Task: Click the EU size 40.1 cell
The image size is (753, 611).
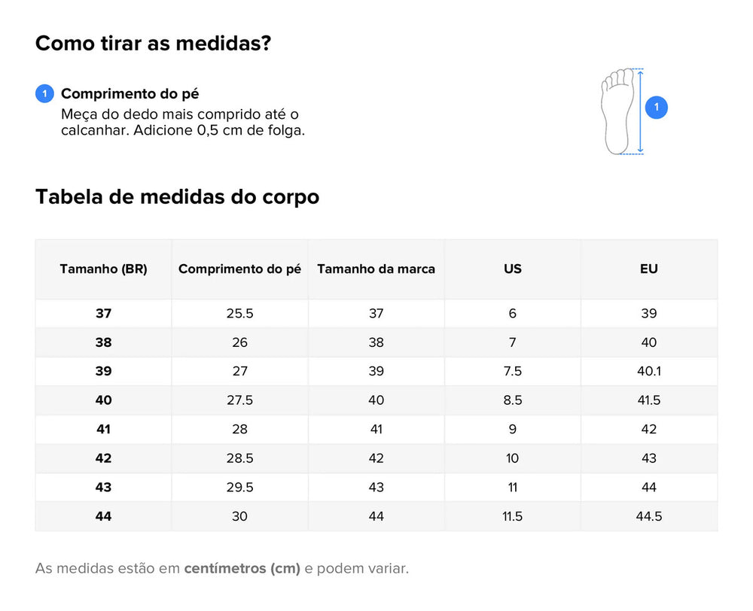Action: 649,371
